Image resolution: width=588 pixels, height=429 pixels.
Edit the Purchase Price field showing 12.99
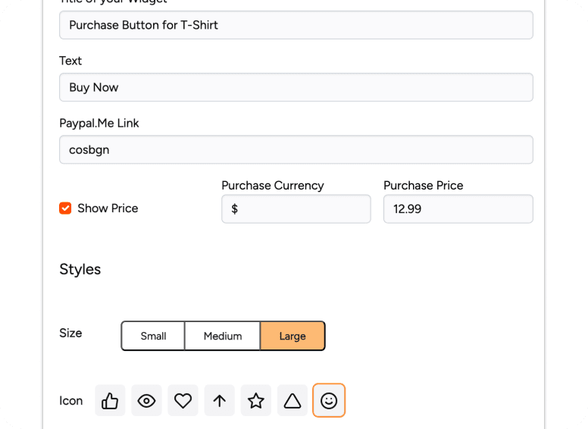(x=458, y=209)
